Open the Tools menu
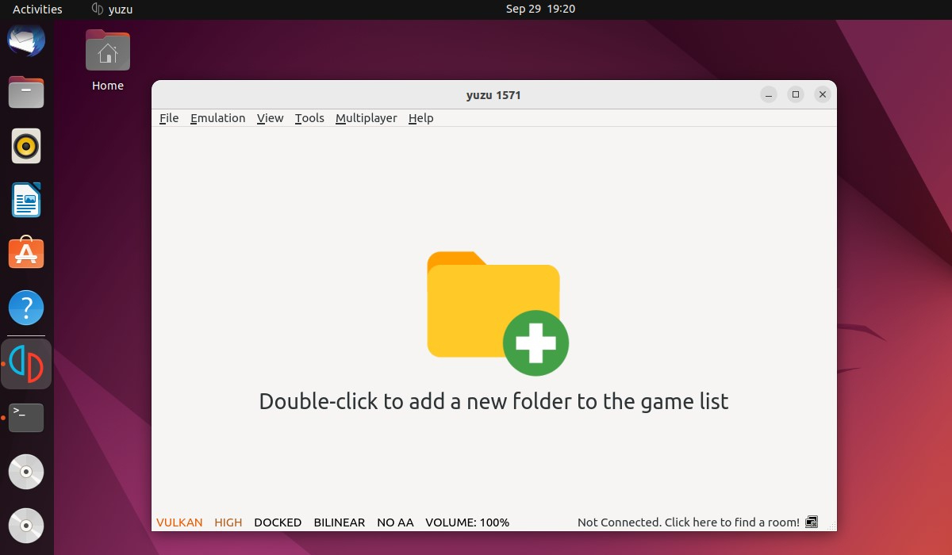 (x=309, y=117)
